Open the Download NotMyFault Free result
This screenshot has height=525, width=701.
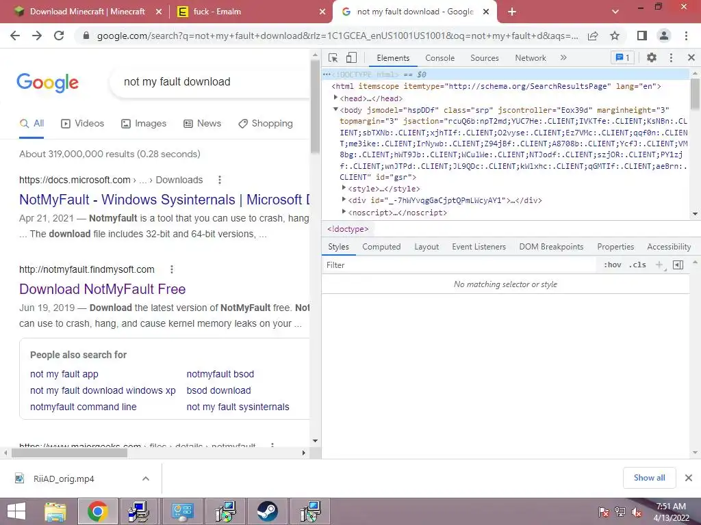[x=103, y=289]
